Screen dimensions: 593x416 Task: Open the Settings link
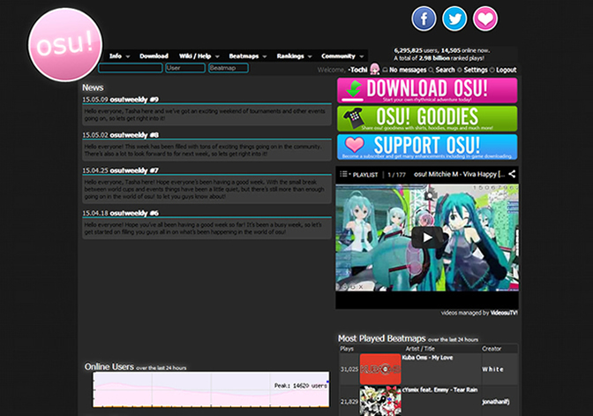(476, 70)
